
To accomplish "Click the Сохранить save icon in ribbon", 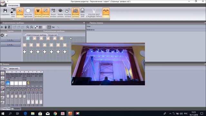I will point(5,12).
